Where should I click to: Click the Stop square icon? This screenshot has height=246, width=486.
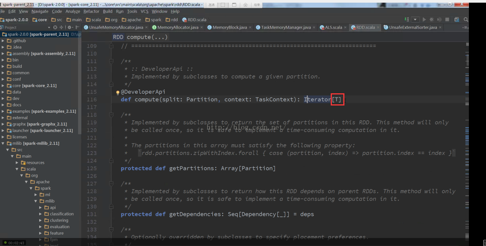point(447,19)
